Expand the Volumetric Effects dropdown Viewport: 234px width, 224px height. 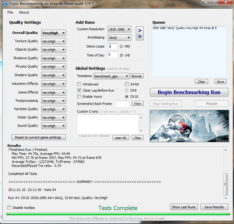pos(54,84)
